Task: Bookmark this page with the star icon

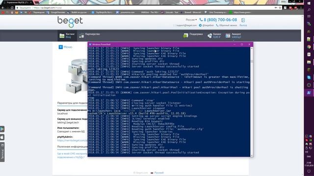Action: pos(280,8)
